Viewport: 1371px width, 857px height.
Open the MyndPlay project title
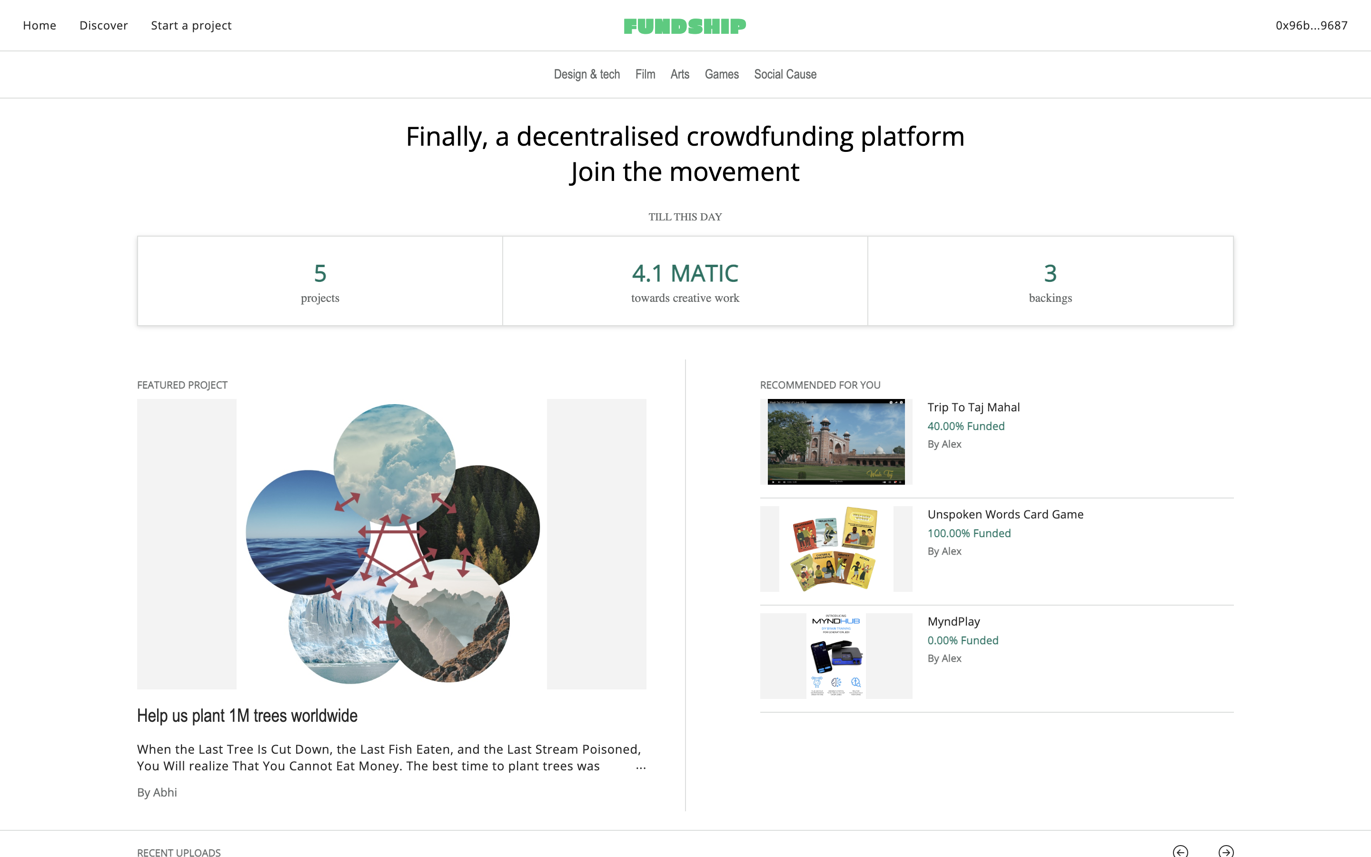(954, 621)
